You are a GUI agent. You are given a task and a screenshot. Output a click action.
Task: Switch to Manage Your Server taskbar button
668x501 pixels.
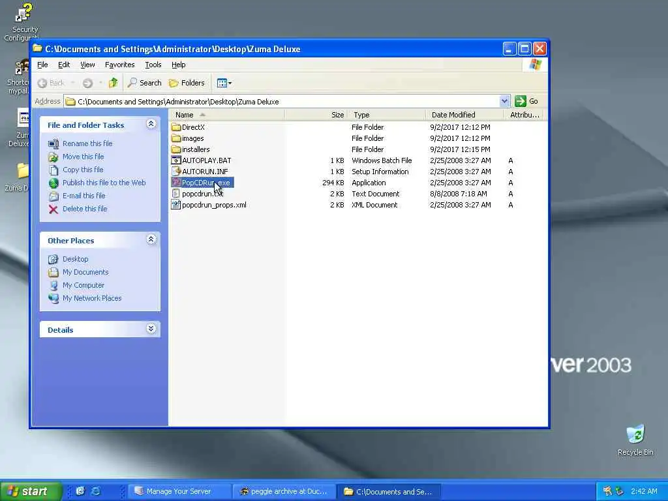click(179, 492)
